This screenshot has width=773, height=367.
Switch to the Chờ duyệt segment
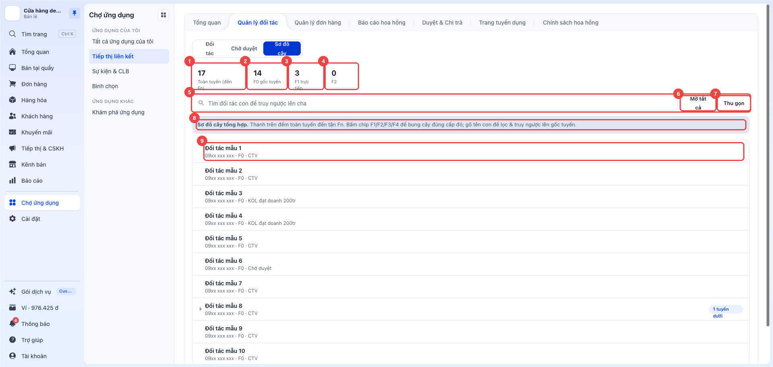pyautogui.click(x=244, y=49)
